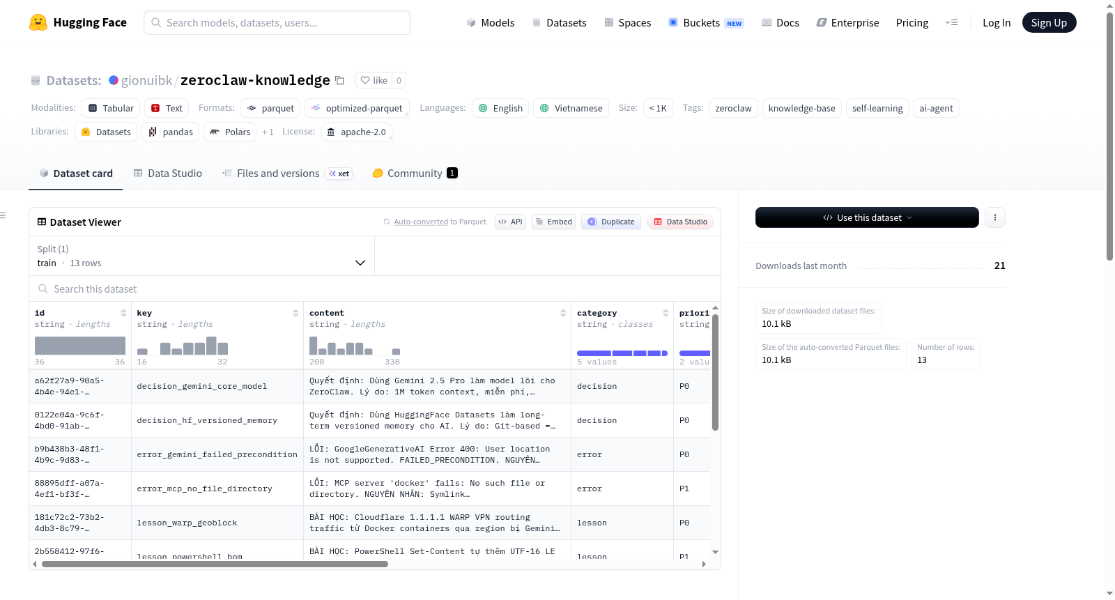Copy dataset name with the copy icon
The width and height of the screenshot is (1115, 600).
click(339, 80)
